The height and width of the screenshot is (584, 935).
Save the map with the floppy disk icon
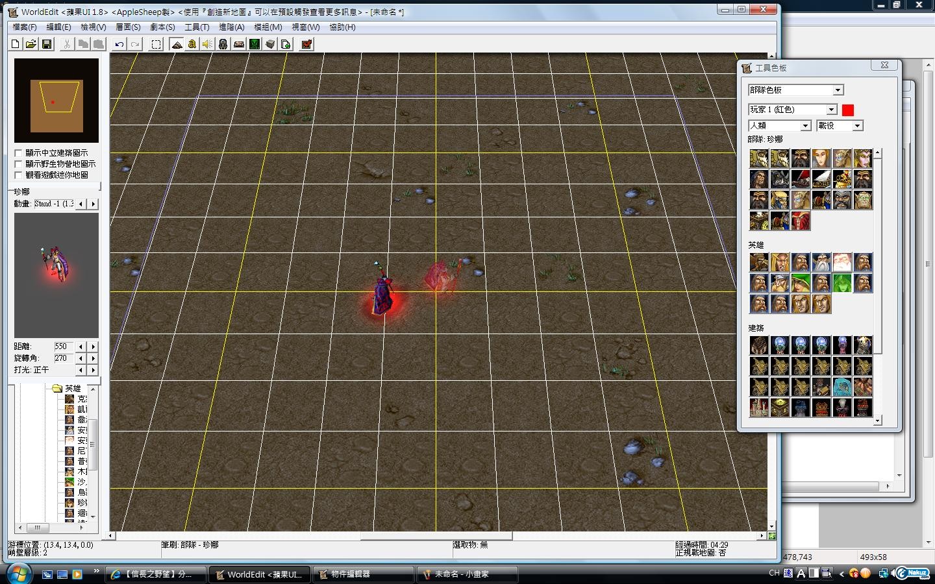(47, 44)
